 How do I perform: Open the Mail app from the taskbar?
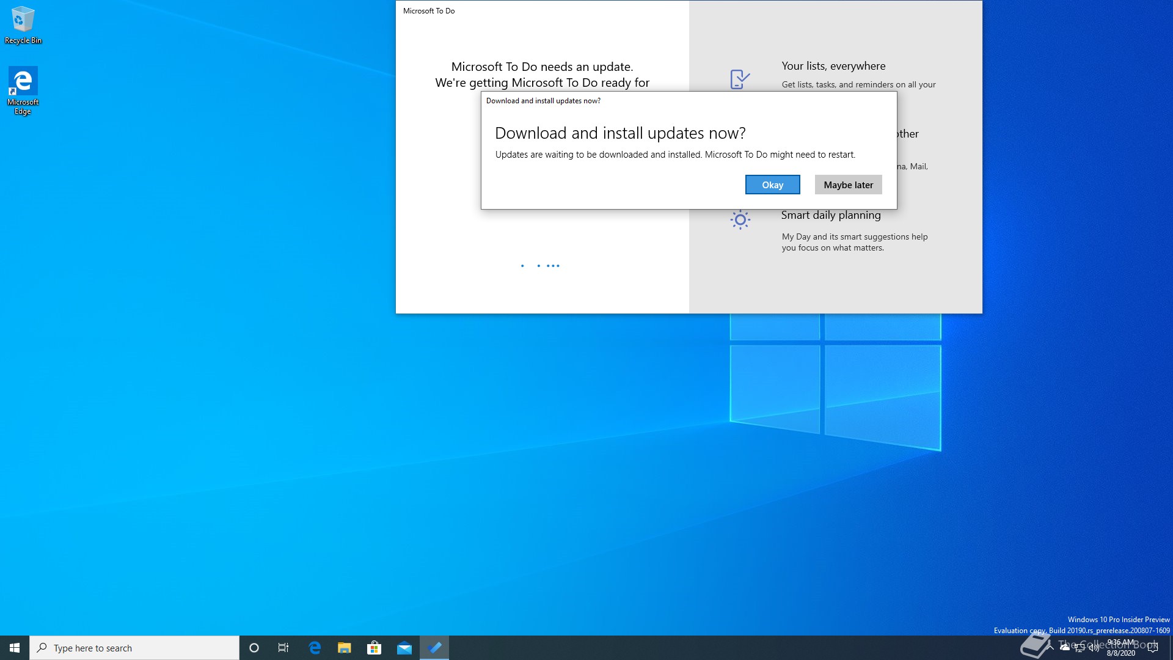pos(404,648)
